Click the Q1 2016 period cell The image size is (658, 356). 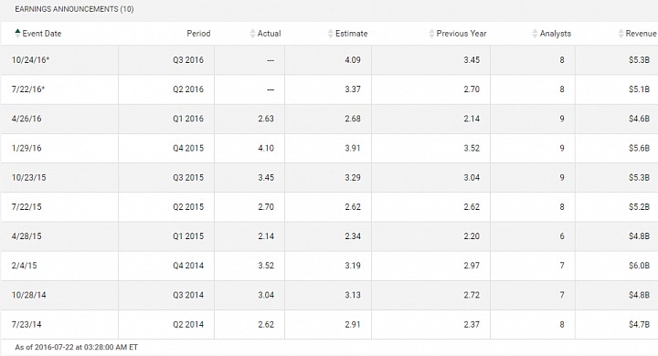coord(188,119)
